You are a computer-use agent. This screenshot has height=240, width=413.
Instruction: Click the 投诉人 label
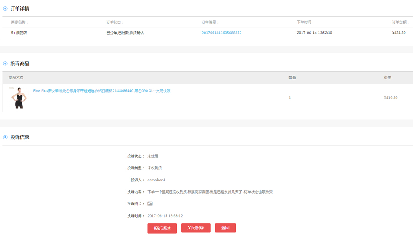pos(138,180)
